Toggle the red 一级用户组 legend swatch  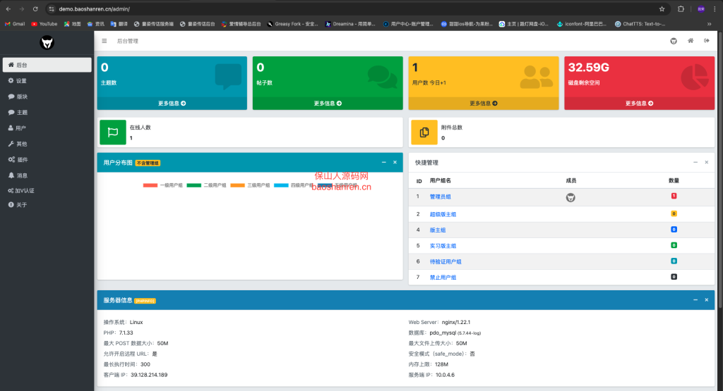pyautogui.click(x=150, y=185)
